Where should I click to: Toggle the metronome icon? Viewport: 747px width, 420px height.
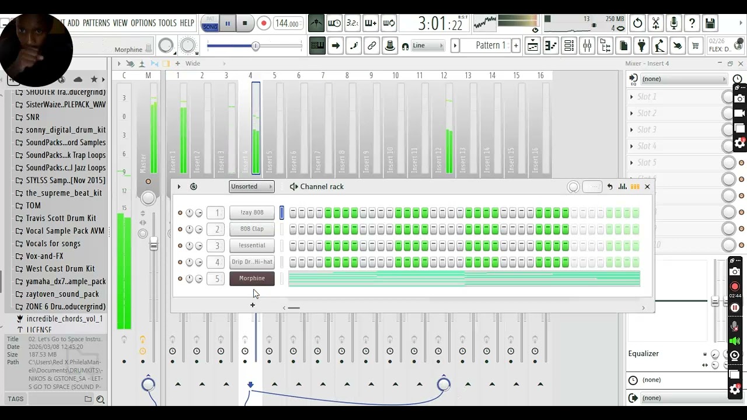316,23
